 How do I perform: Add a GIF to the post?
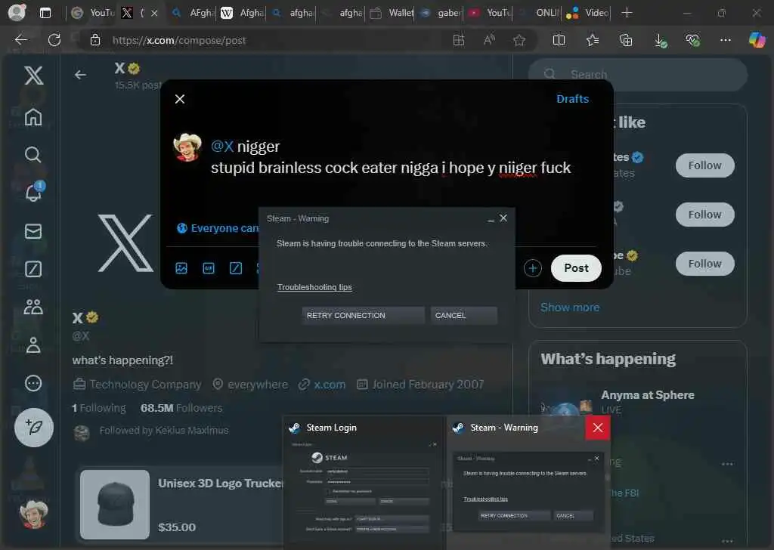tap(209, 268)
